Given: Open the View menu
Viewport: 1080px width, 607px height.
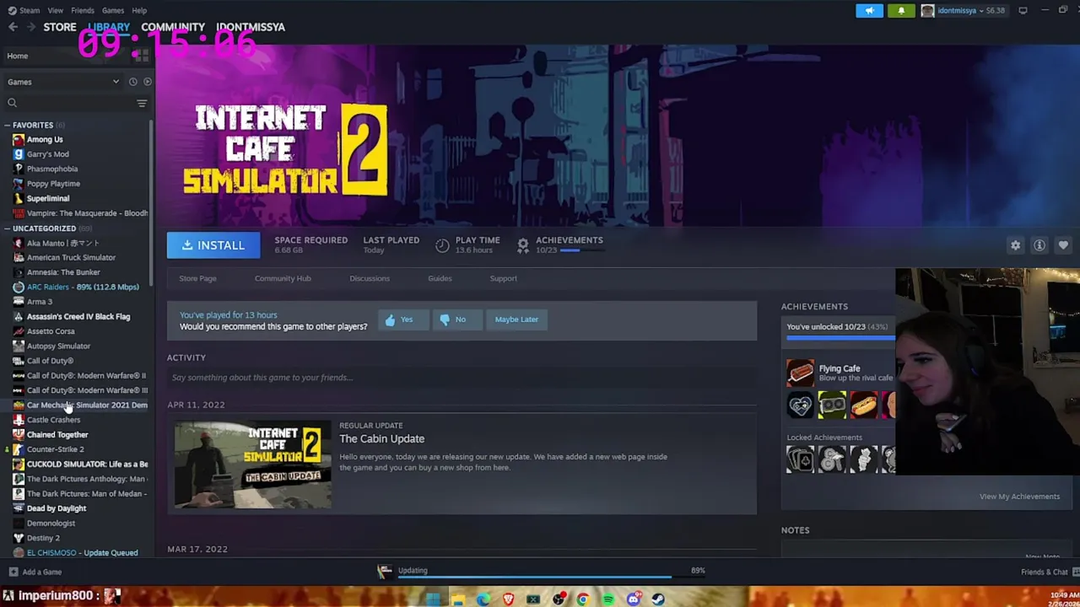Looking at the screenshot, I should [55, 11].
